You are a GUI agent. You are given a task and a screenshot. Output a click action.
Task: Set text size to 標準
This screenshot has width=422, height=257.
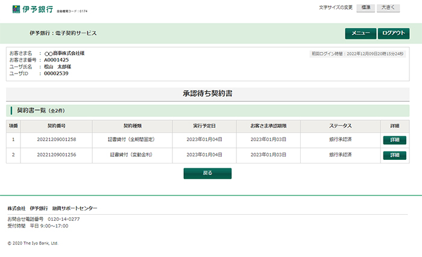click(365, 8)
